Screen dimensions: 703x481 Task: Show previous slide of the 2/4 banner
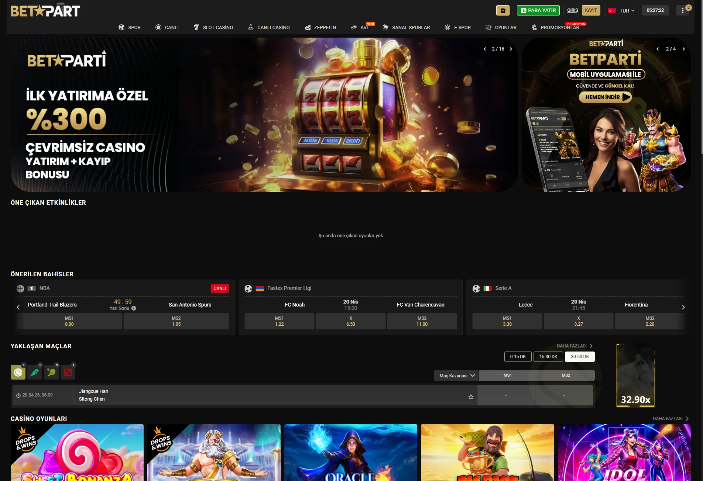[x=658, y=49]
